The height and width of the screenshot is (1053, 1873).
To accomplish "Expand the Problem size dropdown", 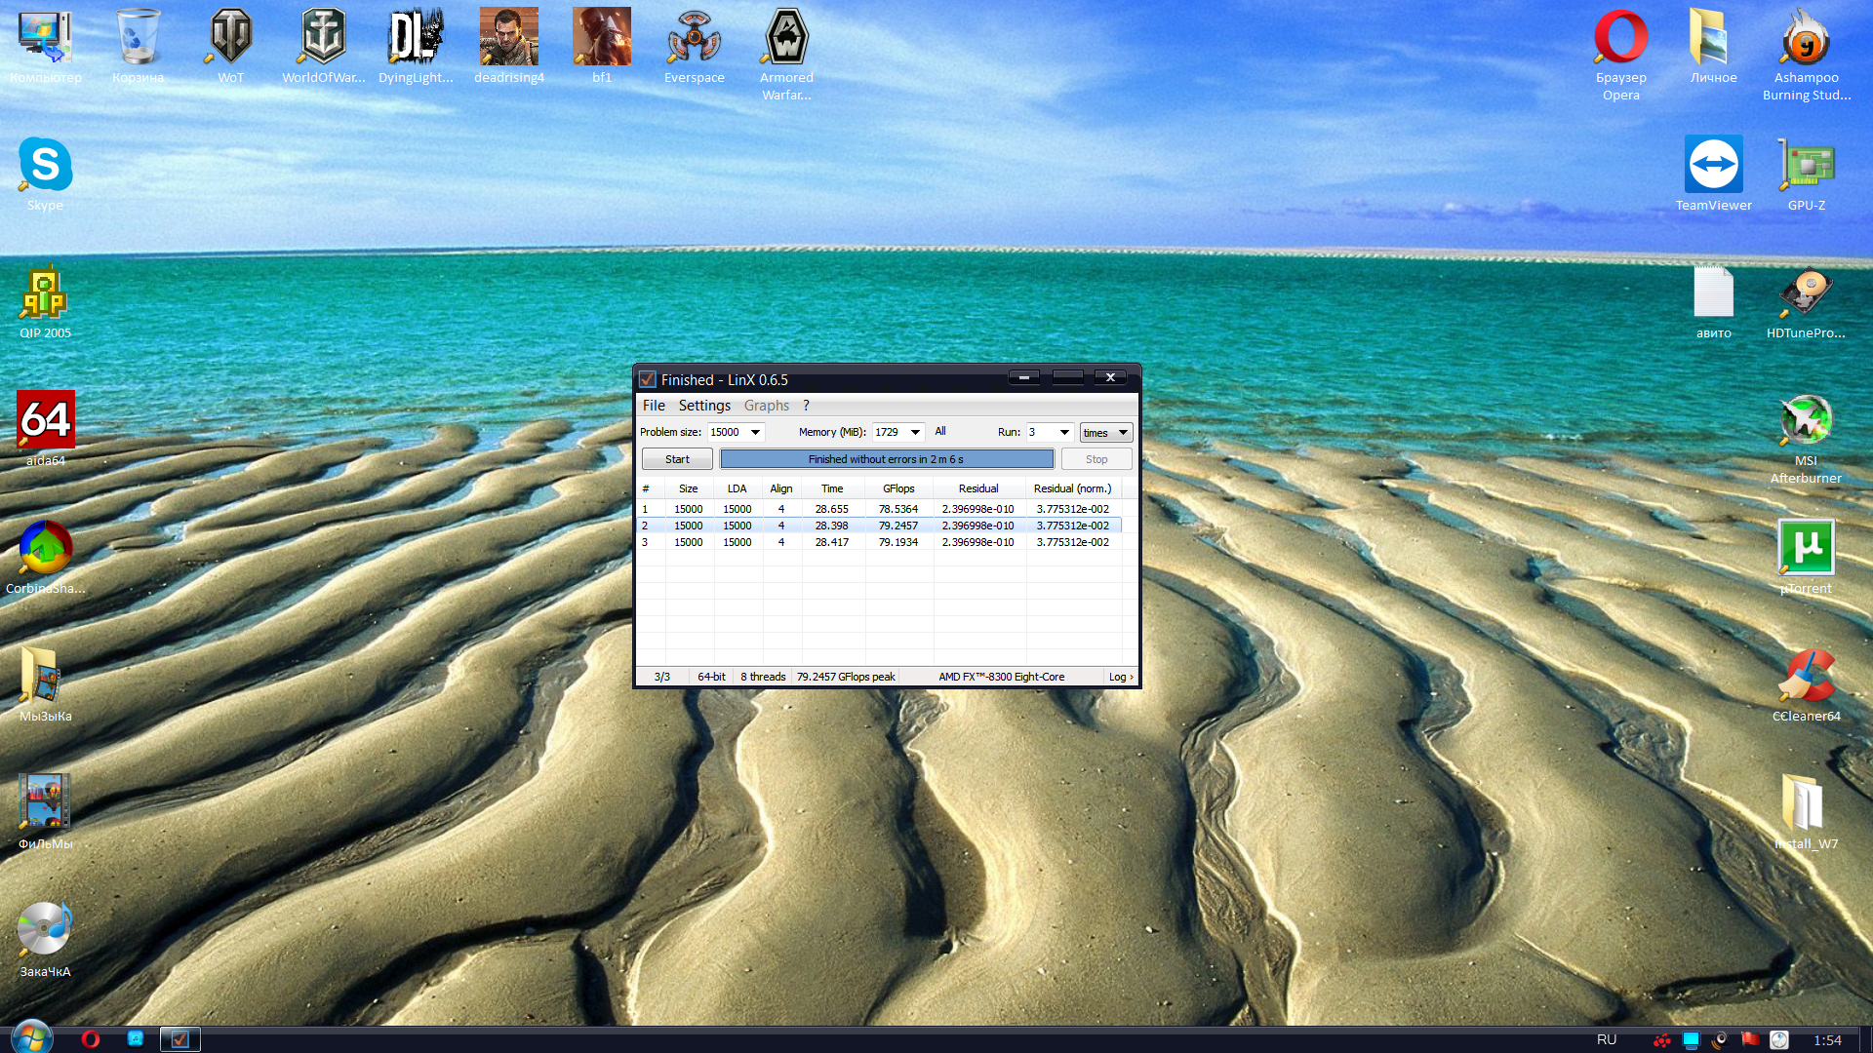I will tap(755, 432).
